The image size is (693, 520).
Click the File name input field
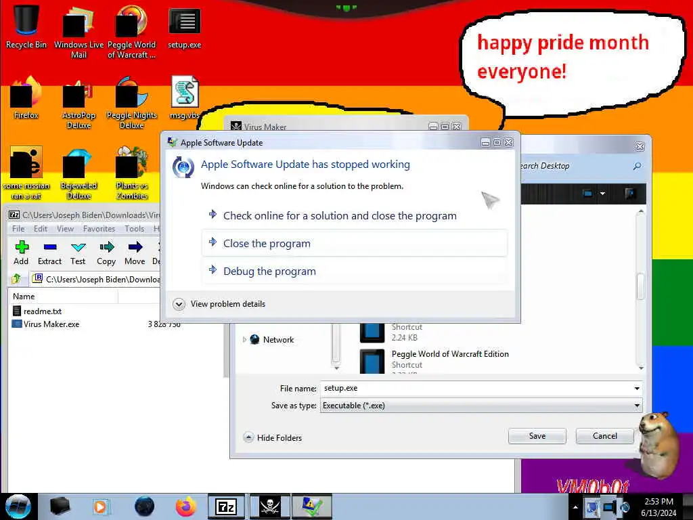476,388
